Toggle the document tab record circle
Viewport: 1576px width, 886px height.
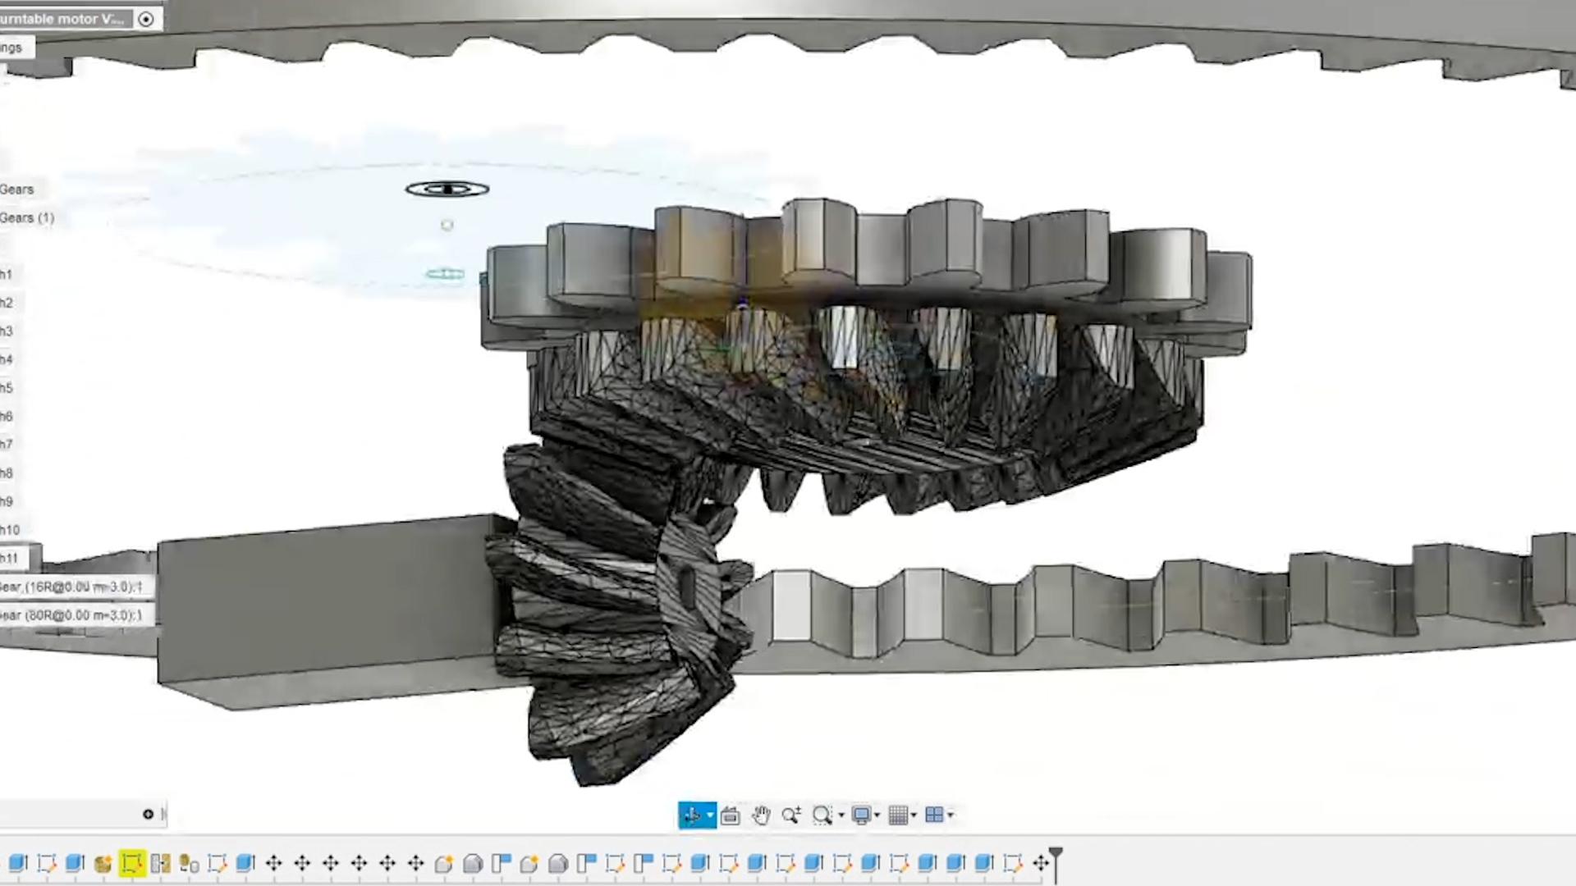(146, 19)
